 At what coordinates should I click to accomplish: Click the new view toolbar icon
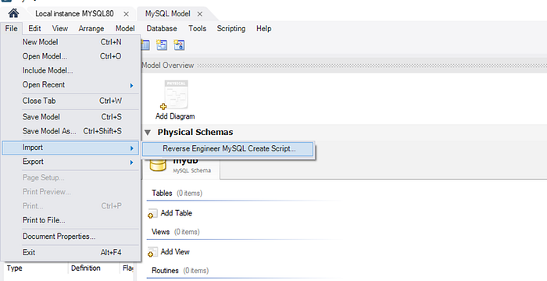coord(162,45)
